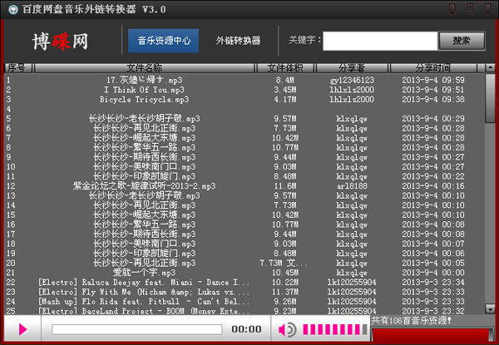499x345 pixels.
Task: Select the Flo Rida feat. Pitbull track
Action: 144,302
